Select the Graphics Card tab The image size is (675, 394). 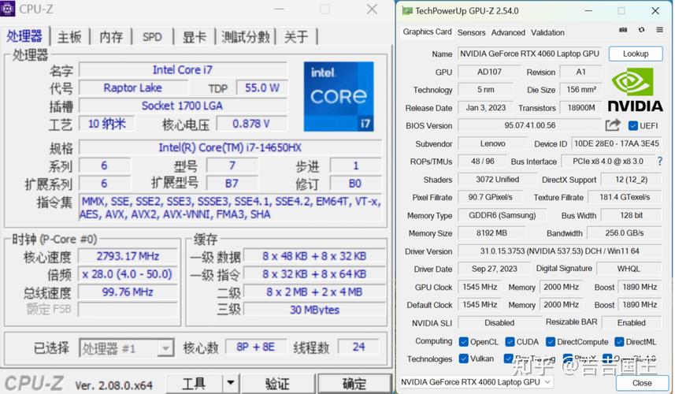click(427, 32)
